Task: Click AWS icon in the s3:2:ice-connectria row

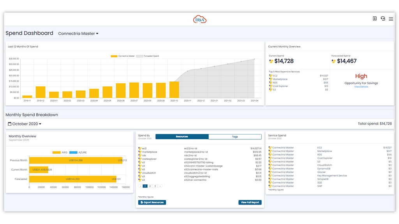Action: 140,180
